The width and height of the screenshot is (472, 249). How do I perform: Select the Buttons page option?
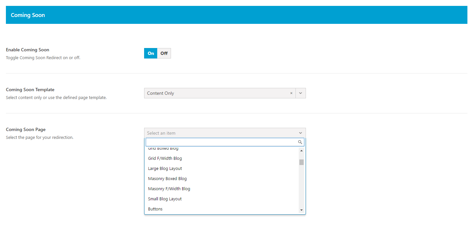coord(155,209)
